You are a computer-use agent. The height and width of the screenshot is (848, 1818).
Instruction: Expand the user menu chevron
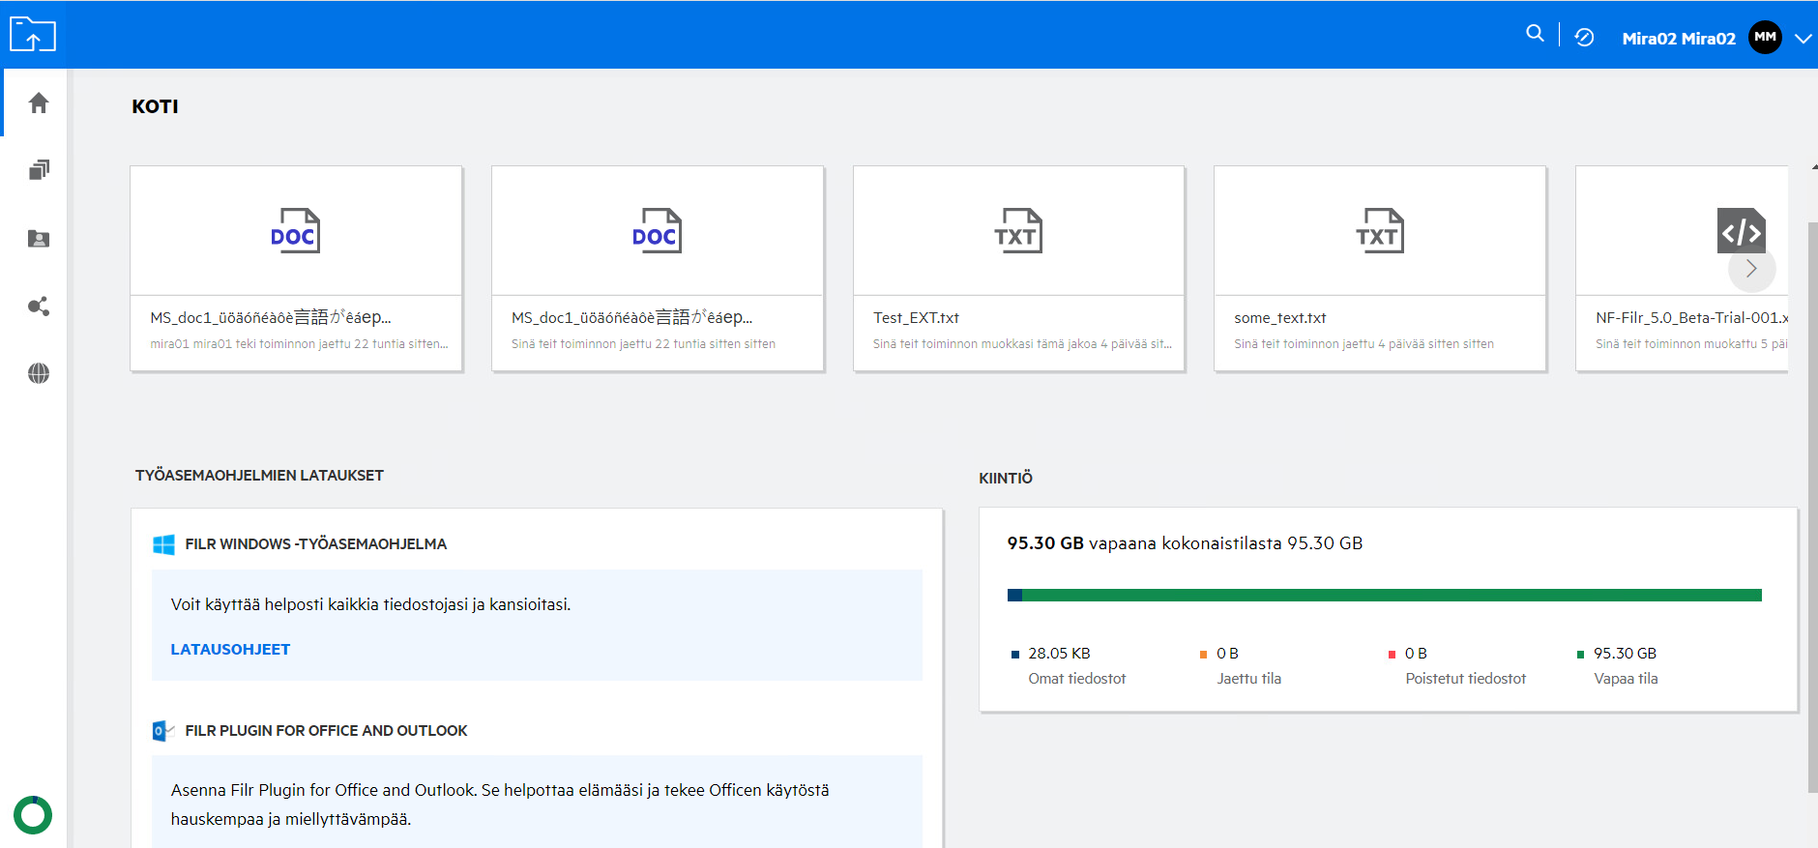pyautogui.click(x=1803, y=39)
